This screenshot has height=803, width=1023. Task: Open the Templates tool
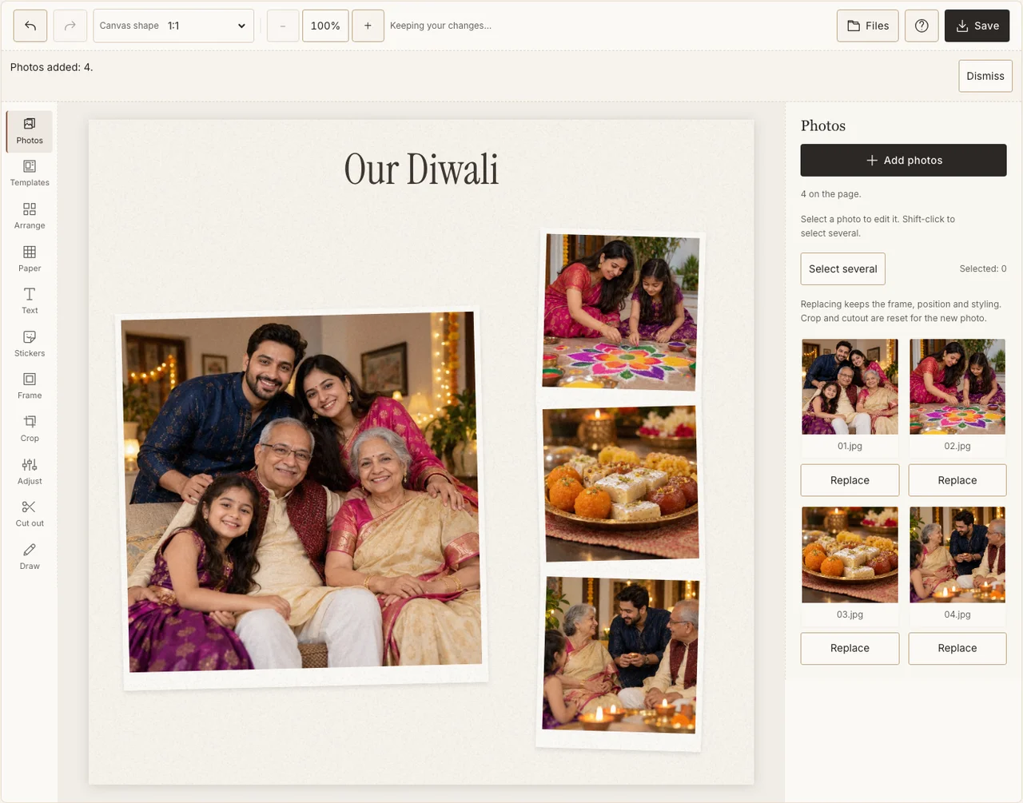pyautogui.click(x=30, y=173)
